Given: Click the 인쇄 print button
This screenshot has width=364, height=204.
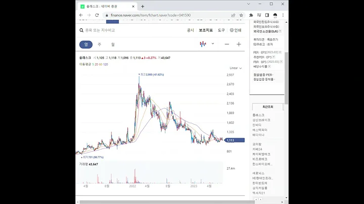Looking at the screenshot, I should click(236, 30).
